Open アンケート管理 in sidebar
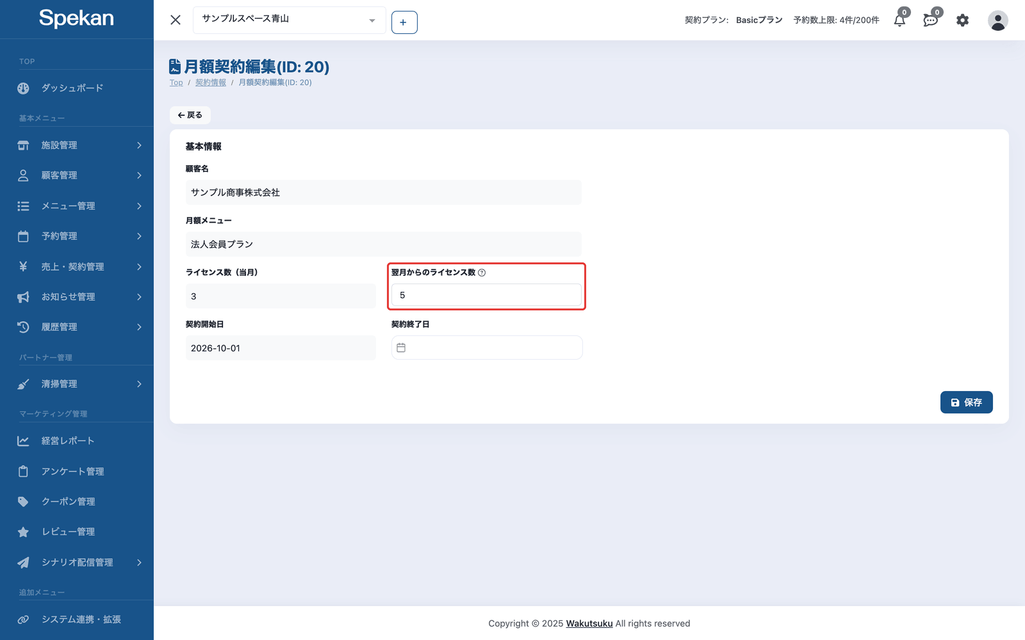1025x640 pixels. 77,472
